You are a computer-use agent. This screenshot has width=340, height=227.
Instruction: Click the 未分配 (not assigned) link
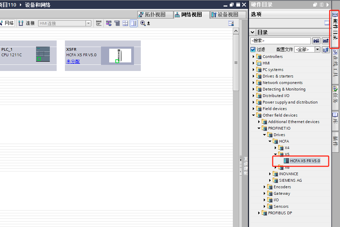point(73,61)
